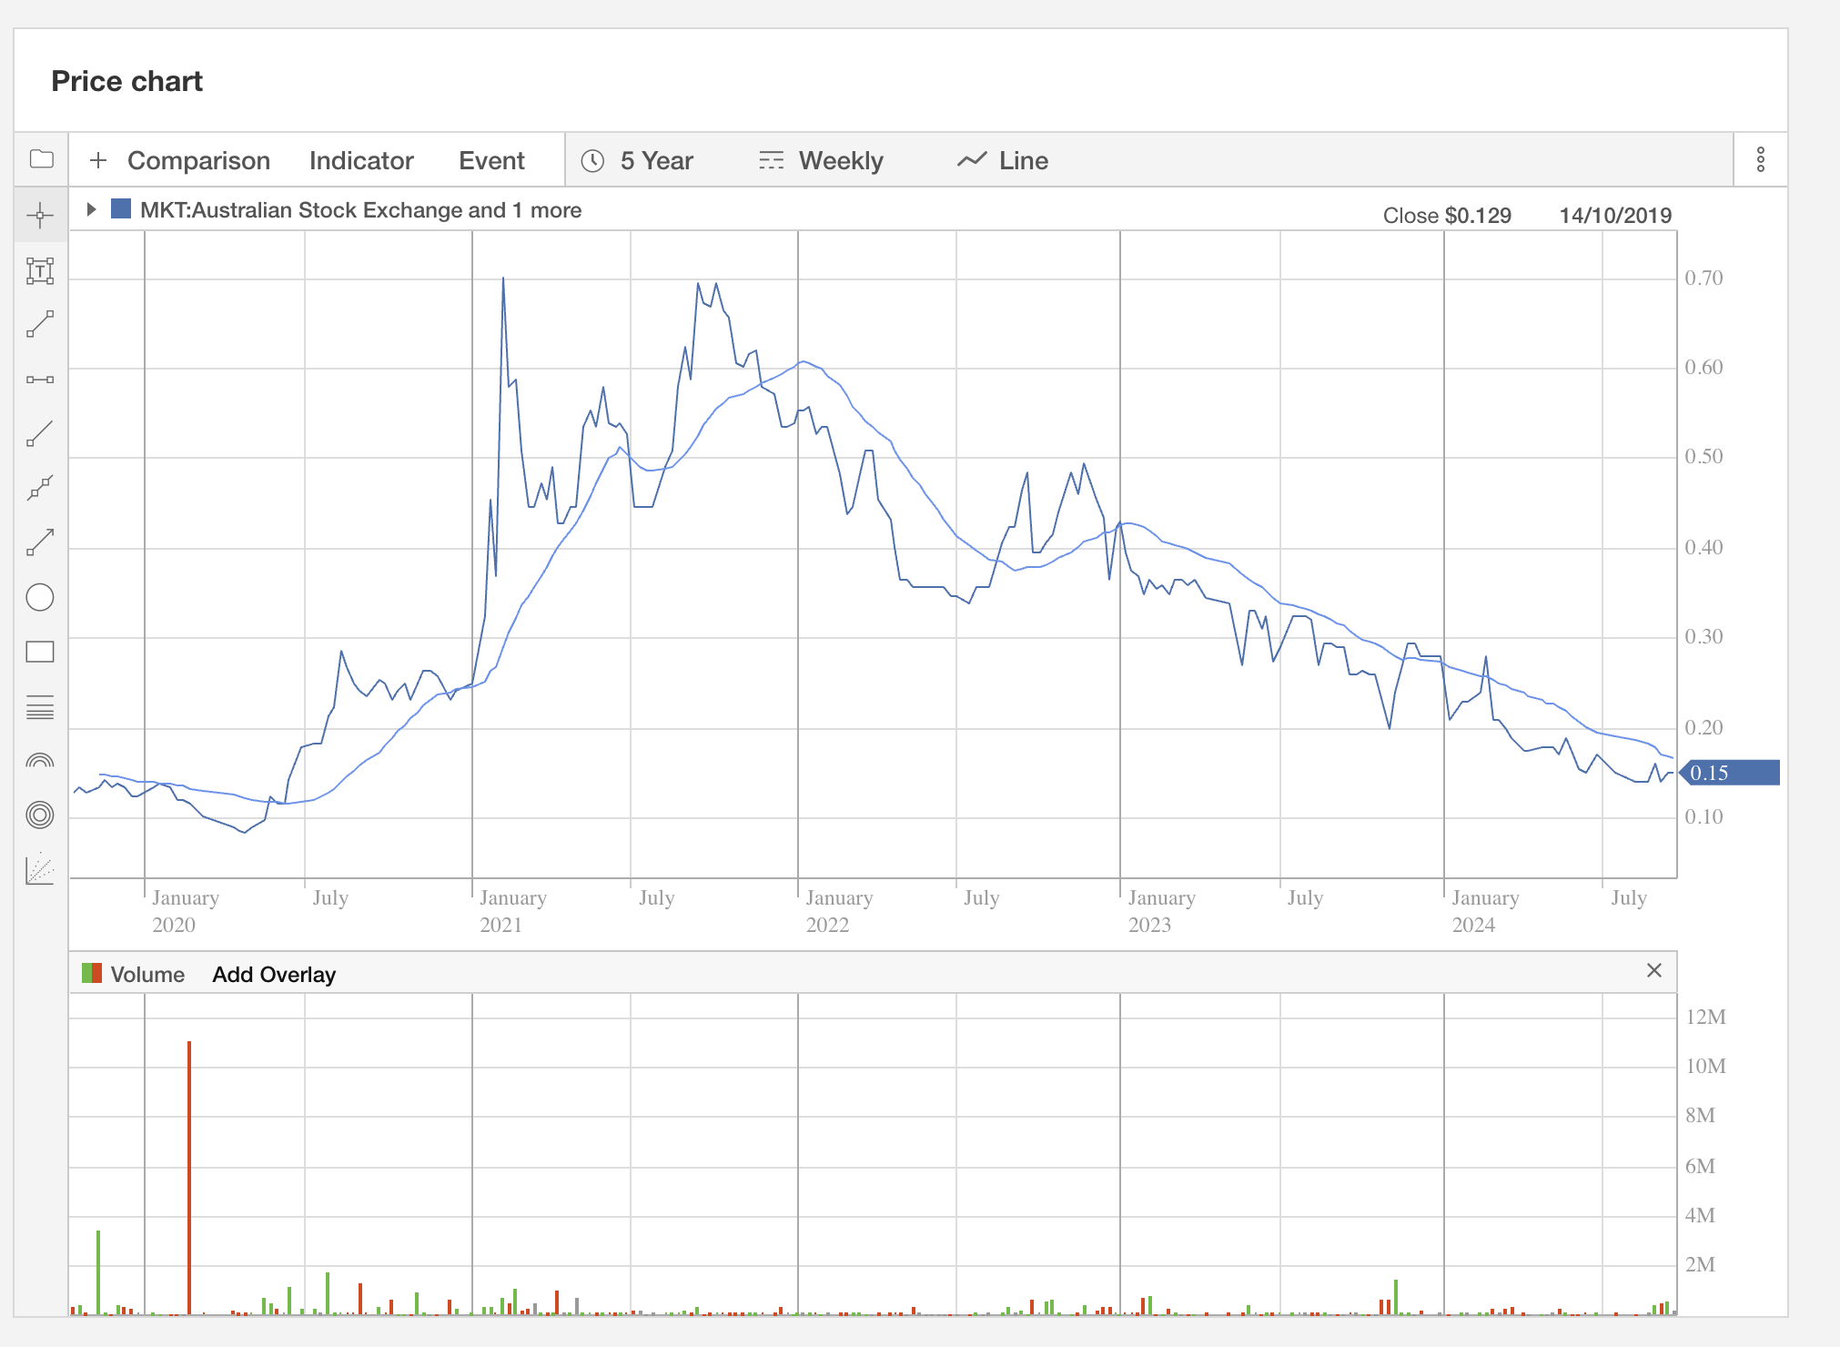Screen dimensions: 1840x1347
Task: Select the text annotation tool
Action: point(40,270)
